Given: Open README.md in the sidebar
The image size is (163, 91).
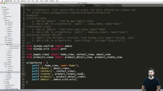Looking at the screenshot, I should [8, 87].
